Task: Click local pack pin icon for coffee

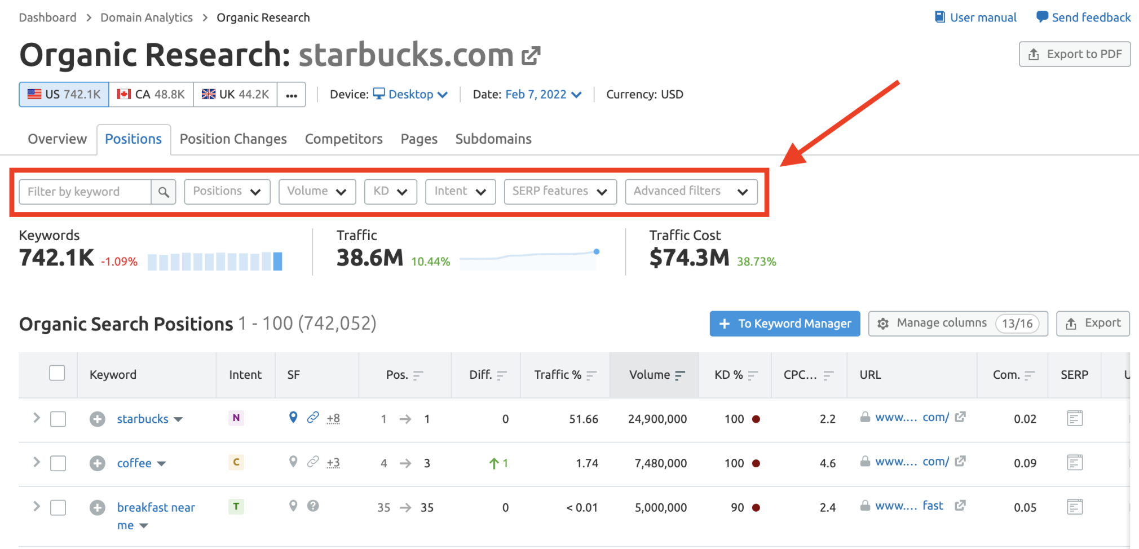Action: 293,462
